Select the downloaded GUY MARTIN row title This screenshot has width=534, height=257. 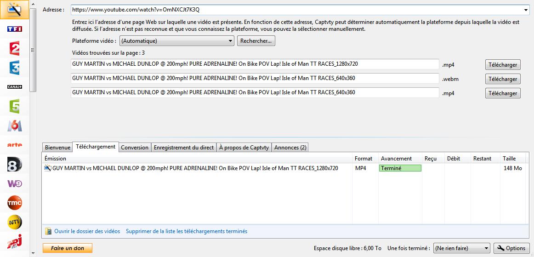[195, 168]
